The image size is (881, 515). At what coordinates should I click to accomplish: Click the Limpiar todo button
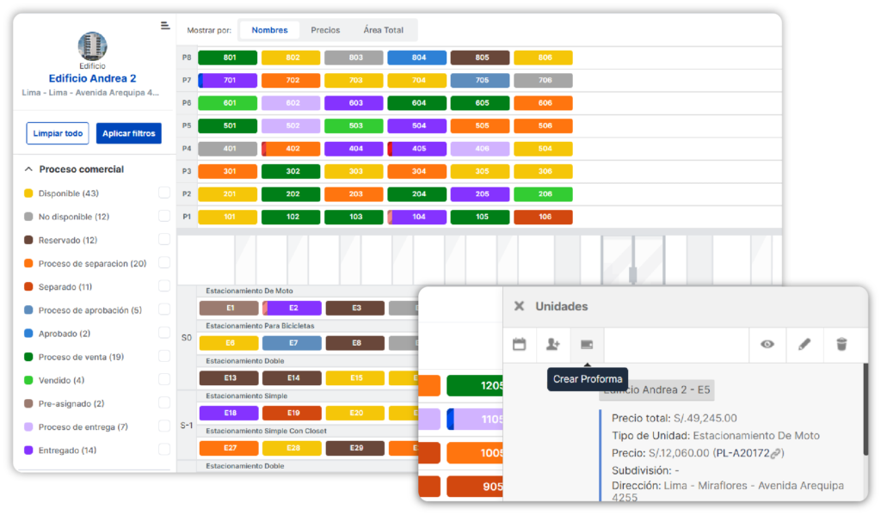(x=57, y=133)
